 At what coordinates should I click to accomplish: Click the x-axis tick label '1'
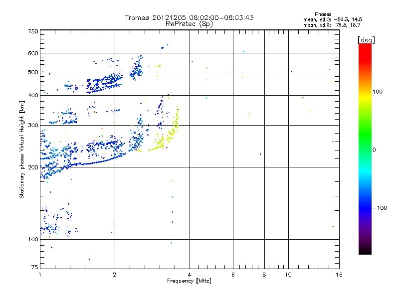click(40, 275)
